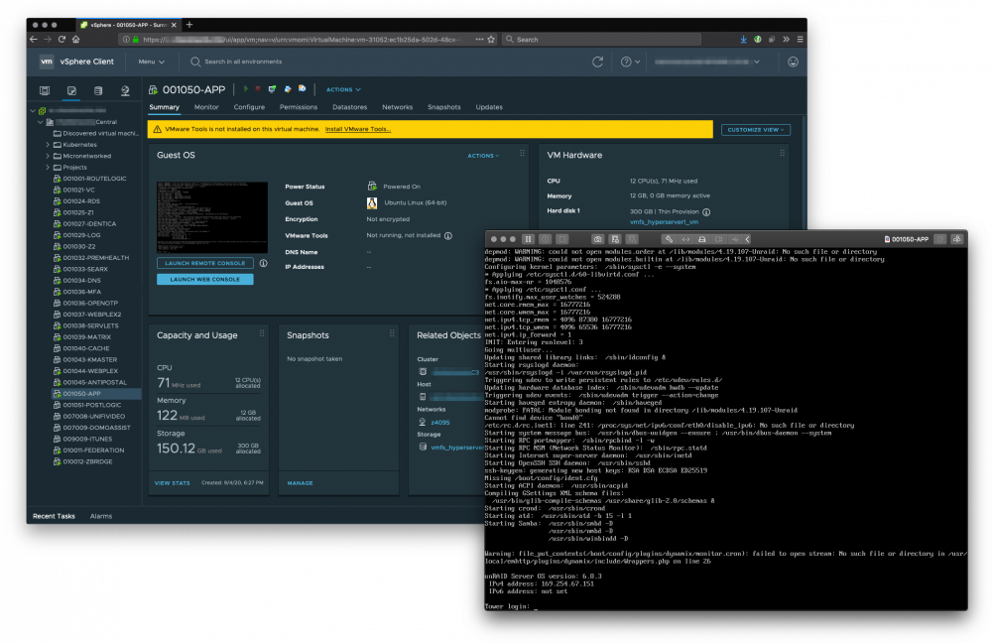Screen dimensions: 992x643
Task: Open the vSphere Client Menu dropdown
Action: [x=151, y=63]
